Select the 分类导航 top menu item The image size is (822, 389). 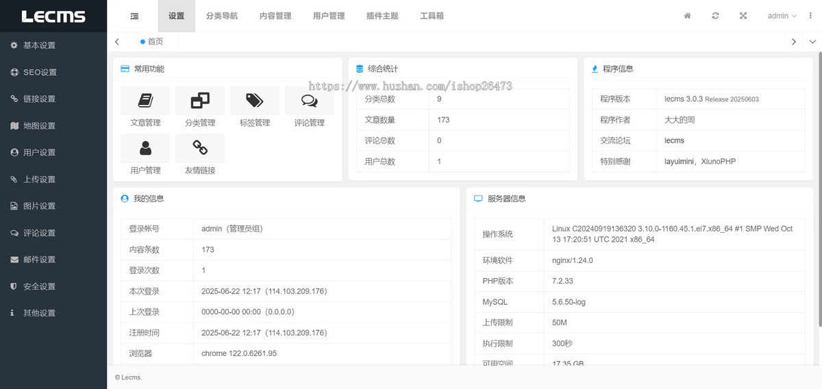pyautogui.click(x=222, y=16)
